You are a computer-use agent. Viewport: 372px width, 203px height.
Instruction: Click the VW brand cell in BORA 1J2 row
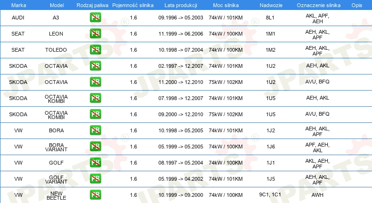[x=18, y=130]
